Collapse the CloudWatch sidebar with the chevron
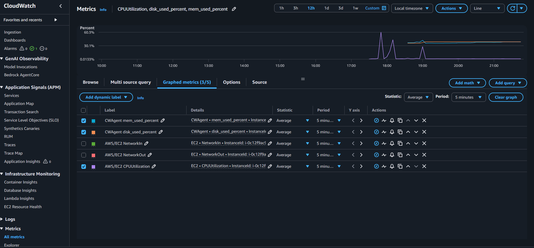The image size is (534, 248). coord(61,6)
